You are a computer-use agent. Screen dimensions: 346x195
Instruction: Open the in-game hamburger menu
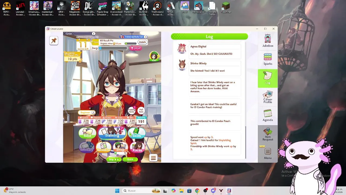[153, 158]
